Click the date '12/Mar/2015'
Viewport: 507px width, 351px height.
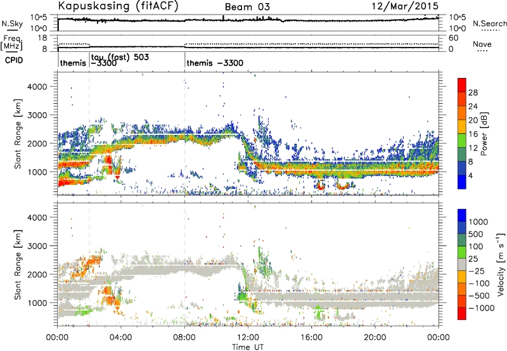pos(405,6)
